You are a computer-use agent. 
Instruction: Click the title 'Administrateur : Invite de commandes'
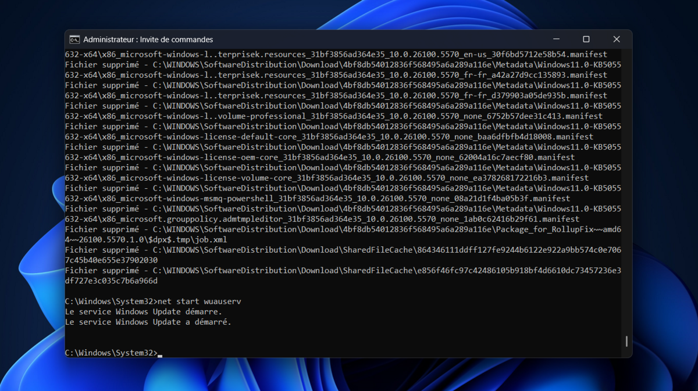tap(148, 40)
